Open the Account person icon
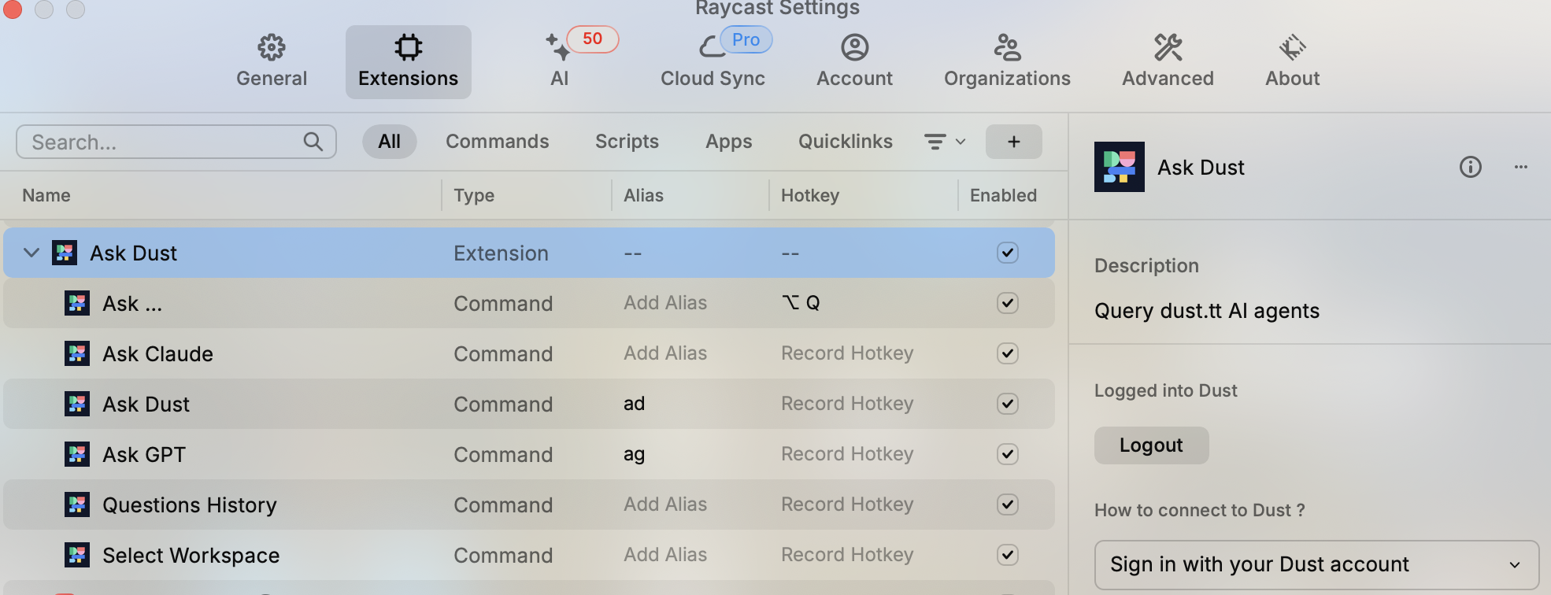The width and height of the screenshot is (1551, 595). pos(854,47)
